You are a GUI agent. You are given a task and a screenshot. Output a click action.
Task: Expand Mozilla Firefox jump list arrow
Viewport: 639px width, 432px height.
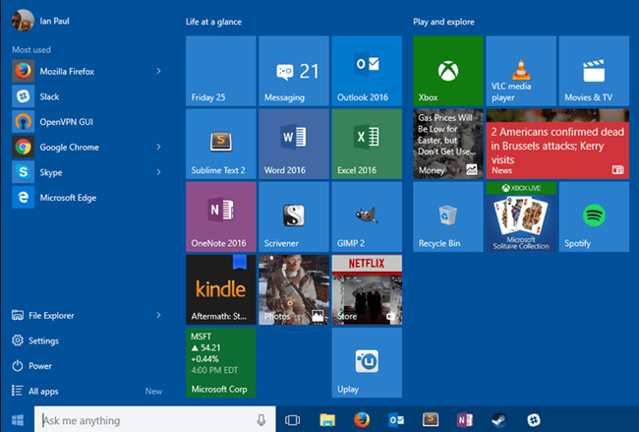tap(158, 71)
